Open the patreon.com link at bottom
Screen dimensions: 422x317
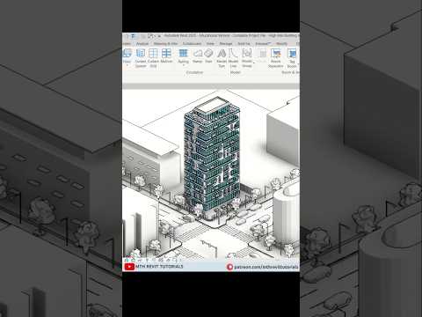tap(266, 267)
